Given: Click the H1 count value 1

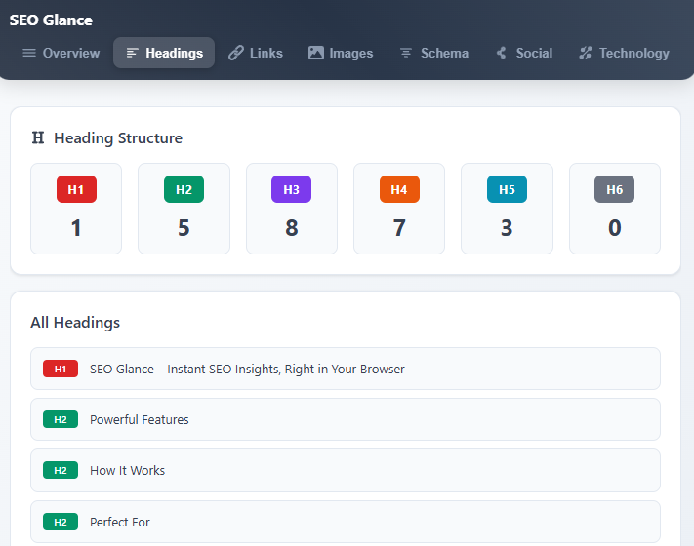Looking at the screenshot, I should [76, 228].
